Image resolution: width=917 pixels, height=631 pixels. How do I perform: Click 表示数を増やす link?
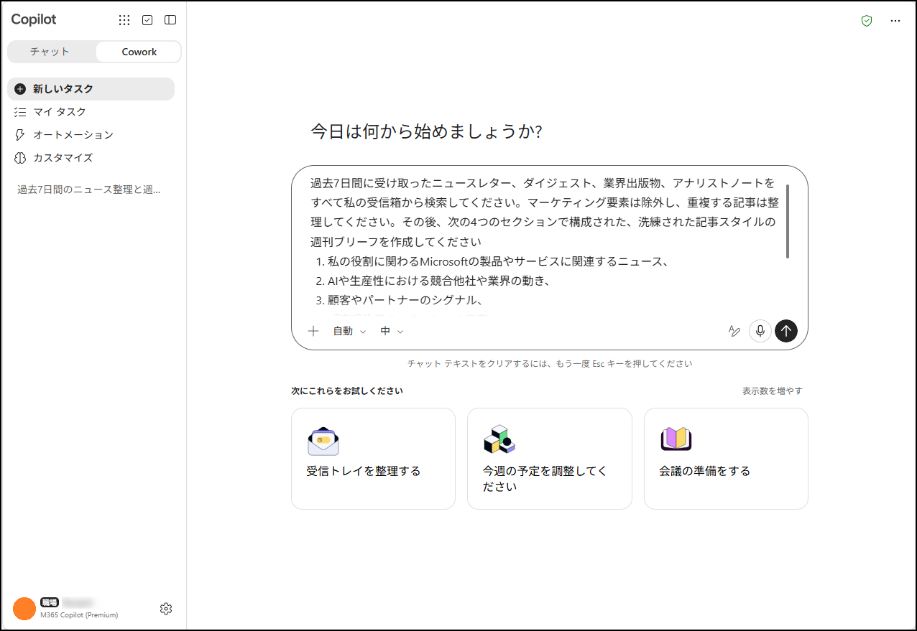(x=772, y=391)
